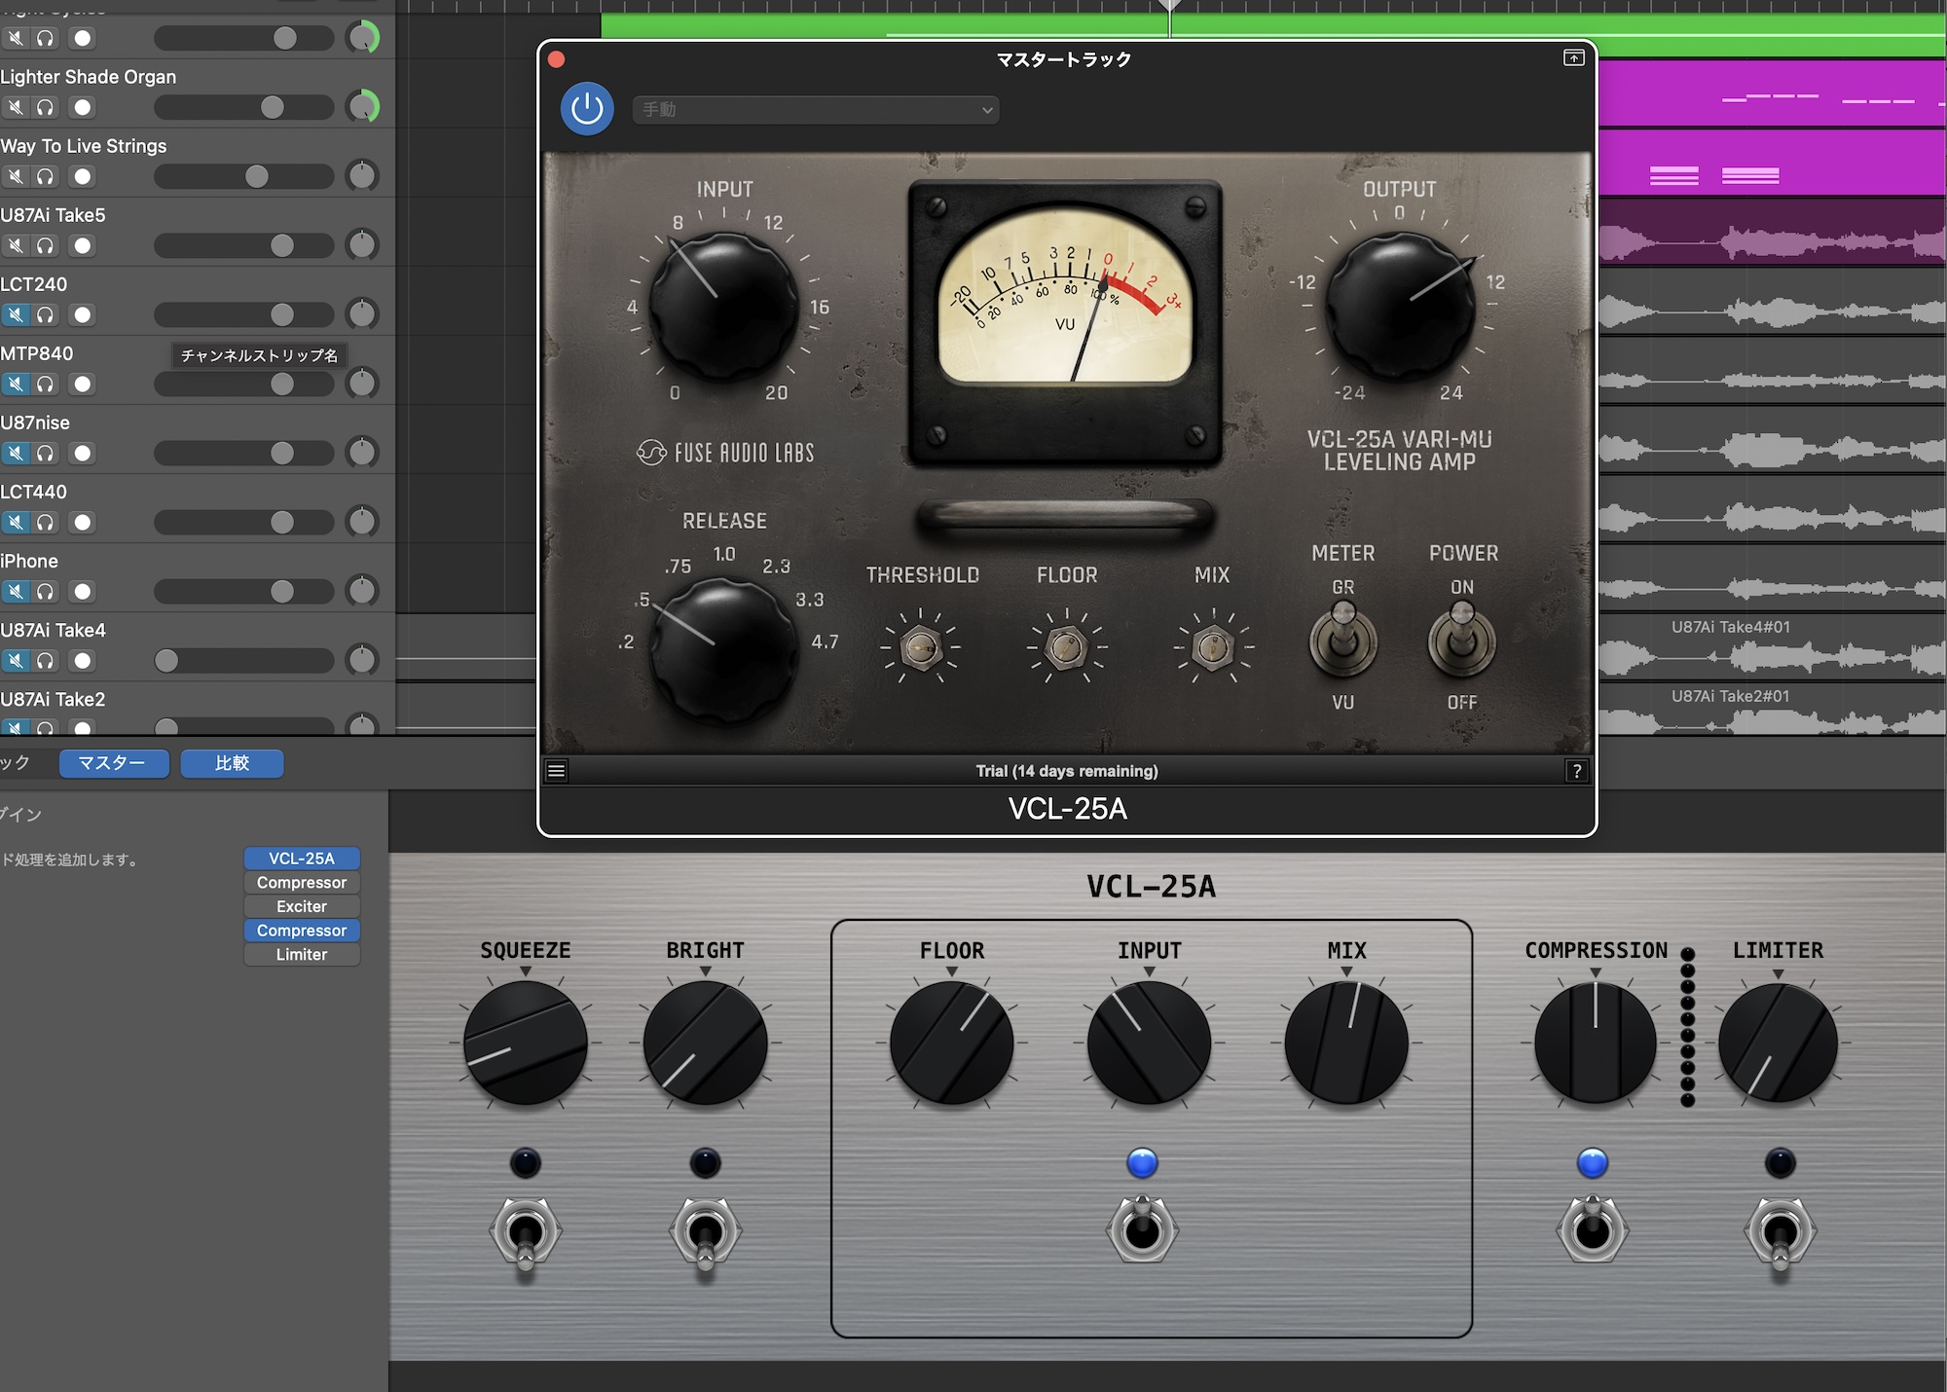The image size is (1947, 1392).
Task: Toggle the SQUEEZE switch in lower panel
Action: (x=525, y=1234)
